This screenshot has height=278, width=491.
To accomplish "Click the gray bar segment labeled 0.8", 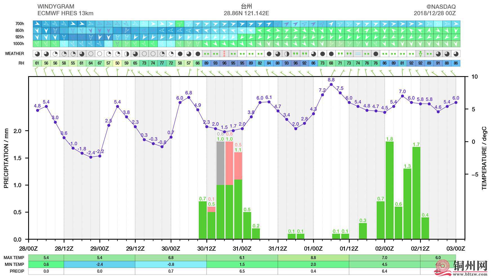I will [220, 163].
